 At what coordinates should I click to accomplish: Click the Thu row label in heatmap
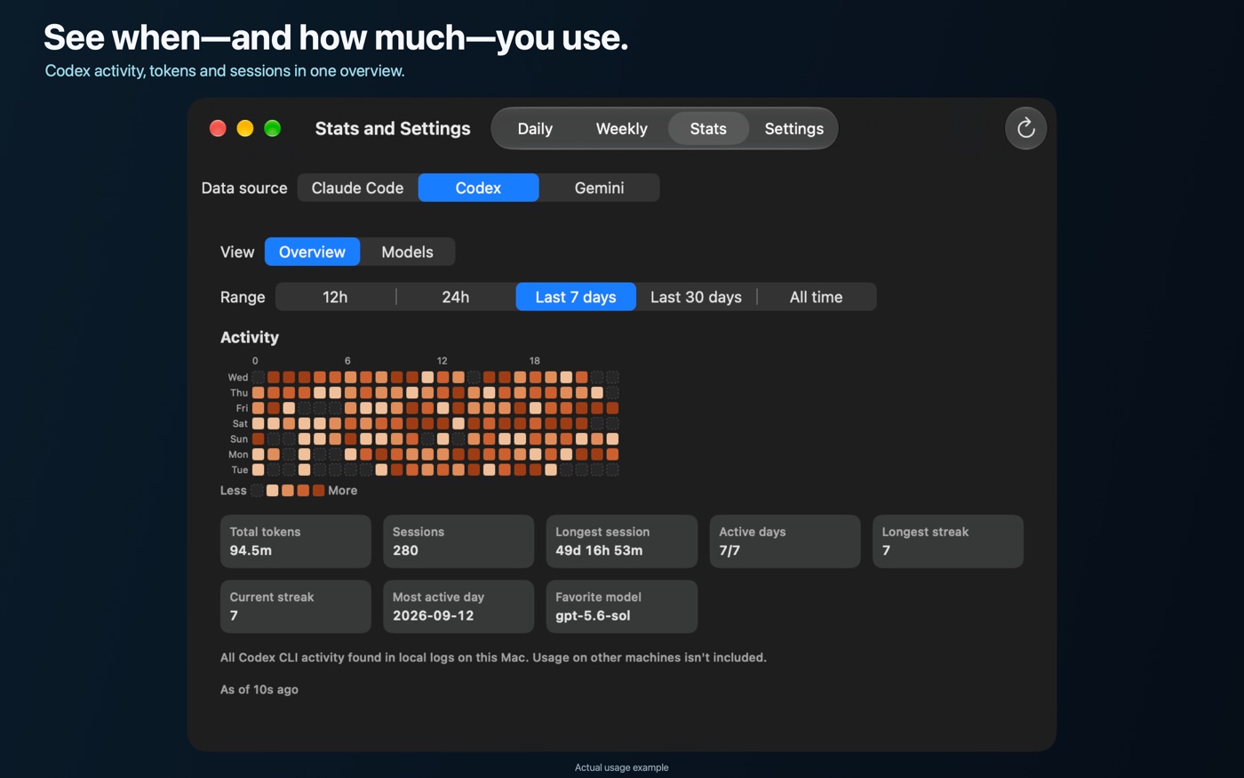239,393
